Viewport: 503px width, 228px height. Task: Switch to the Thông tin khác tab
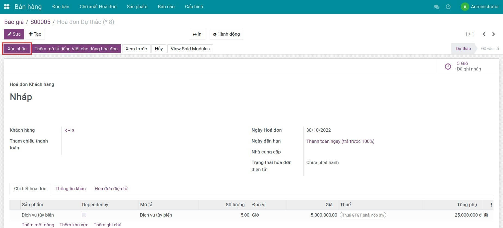coord(70,189)
